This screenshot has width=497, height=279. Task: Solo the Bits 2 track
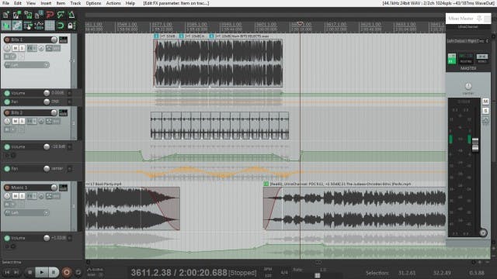point(22,121)
